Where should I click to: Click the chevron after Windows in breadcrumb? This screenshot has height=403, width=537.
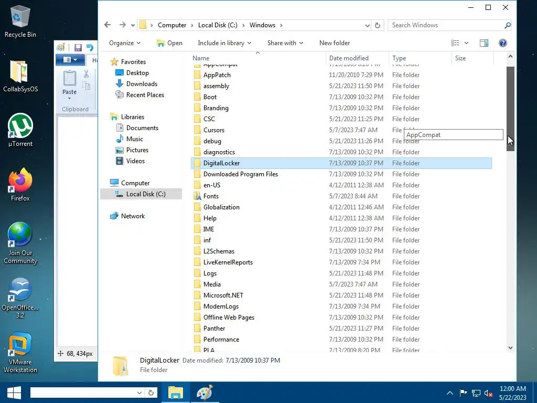[281, 25]
